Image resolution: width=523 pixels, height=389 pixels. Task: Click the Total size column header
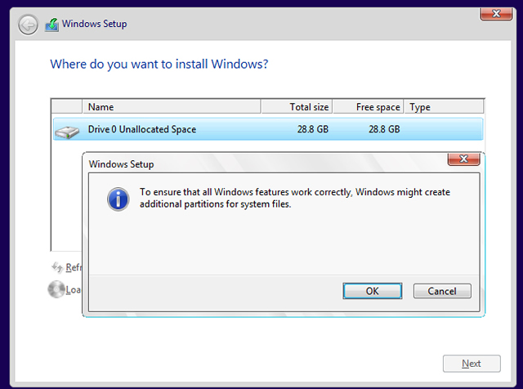297,107
